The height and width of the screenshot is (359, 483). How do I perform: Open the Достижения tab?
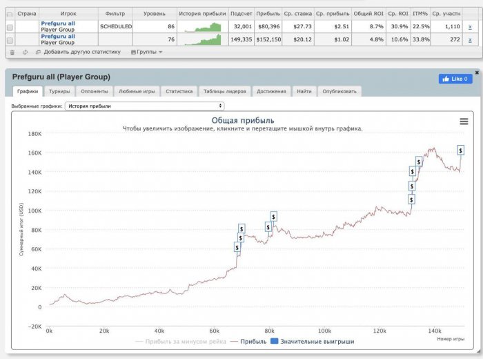[x=271, y=91]
